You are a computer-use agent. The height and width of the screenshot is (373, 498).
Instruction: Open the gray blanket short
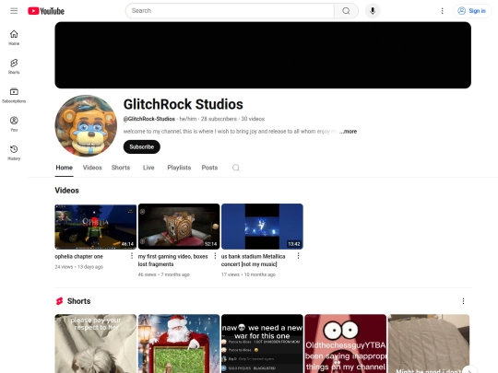tap(429, 344)
